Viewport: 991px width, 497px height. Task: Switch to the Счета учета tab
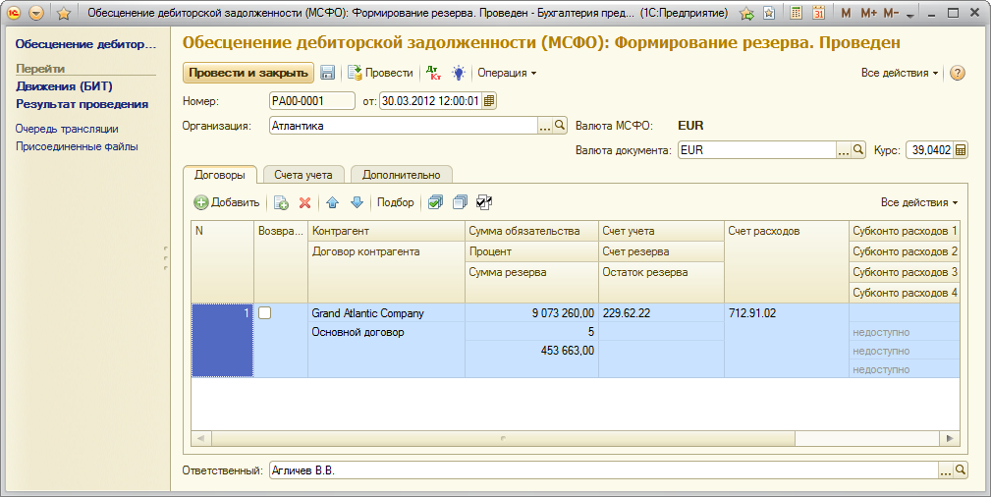303,175
